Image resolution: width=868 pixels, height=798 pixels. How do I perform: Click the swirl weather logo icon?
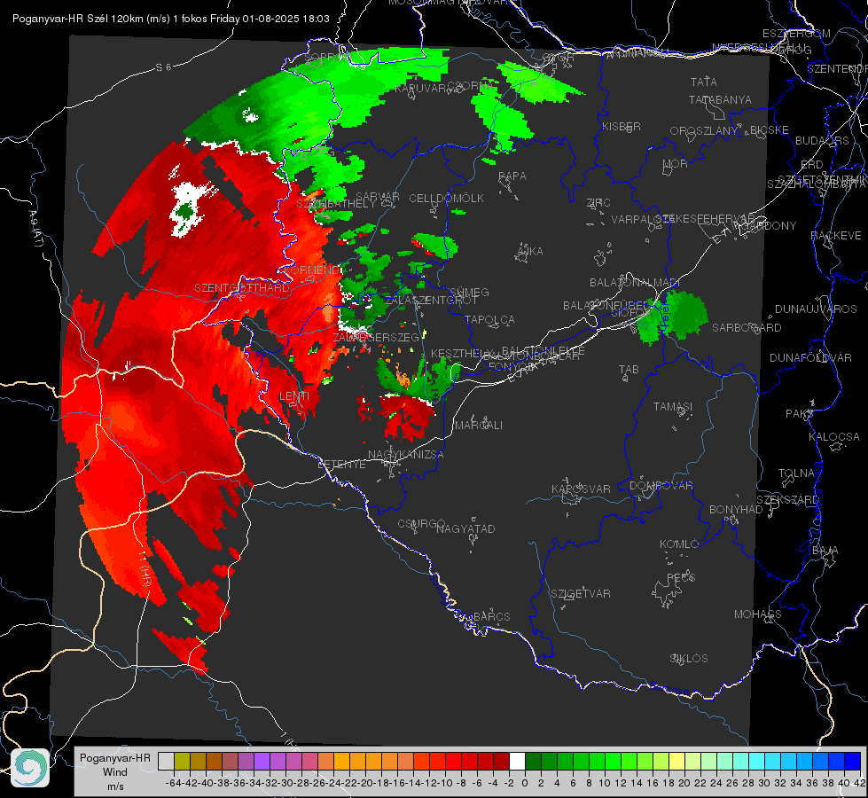[x=30, y=768]
